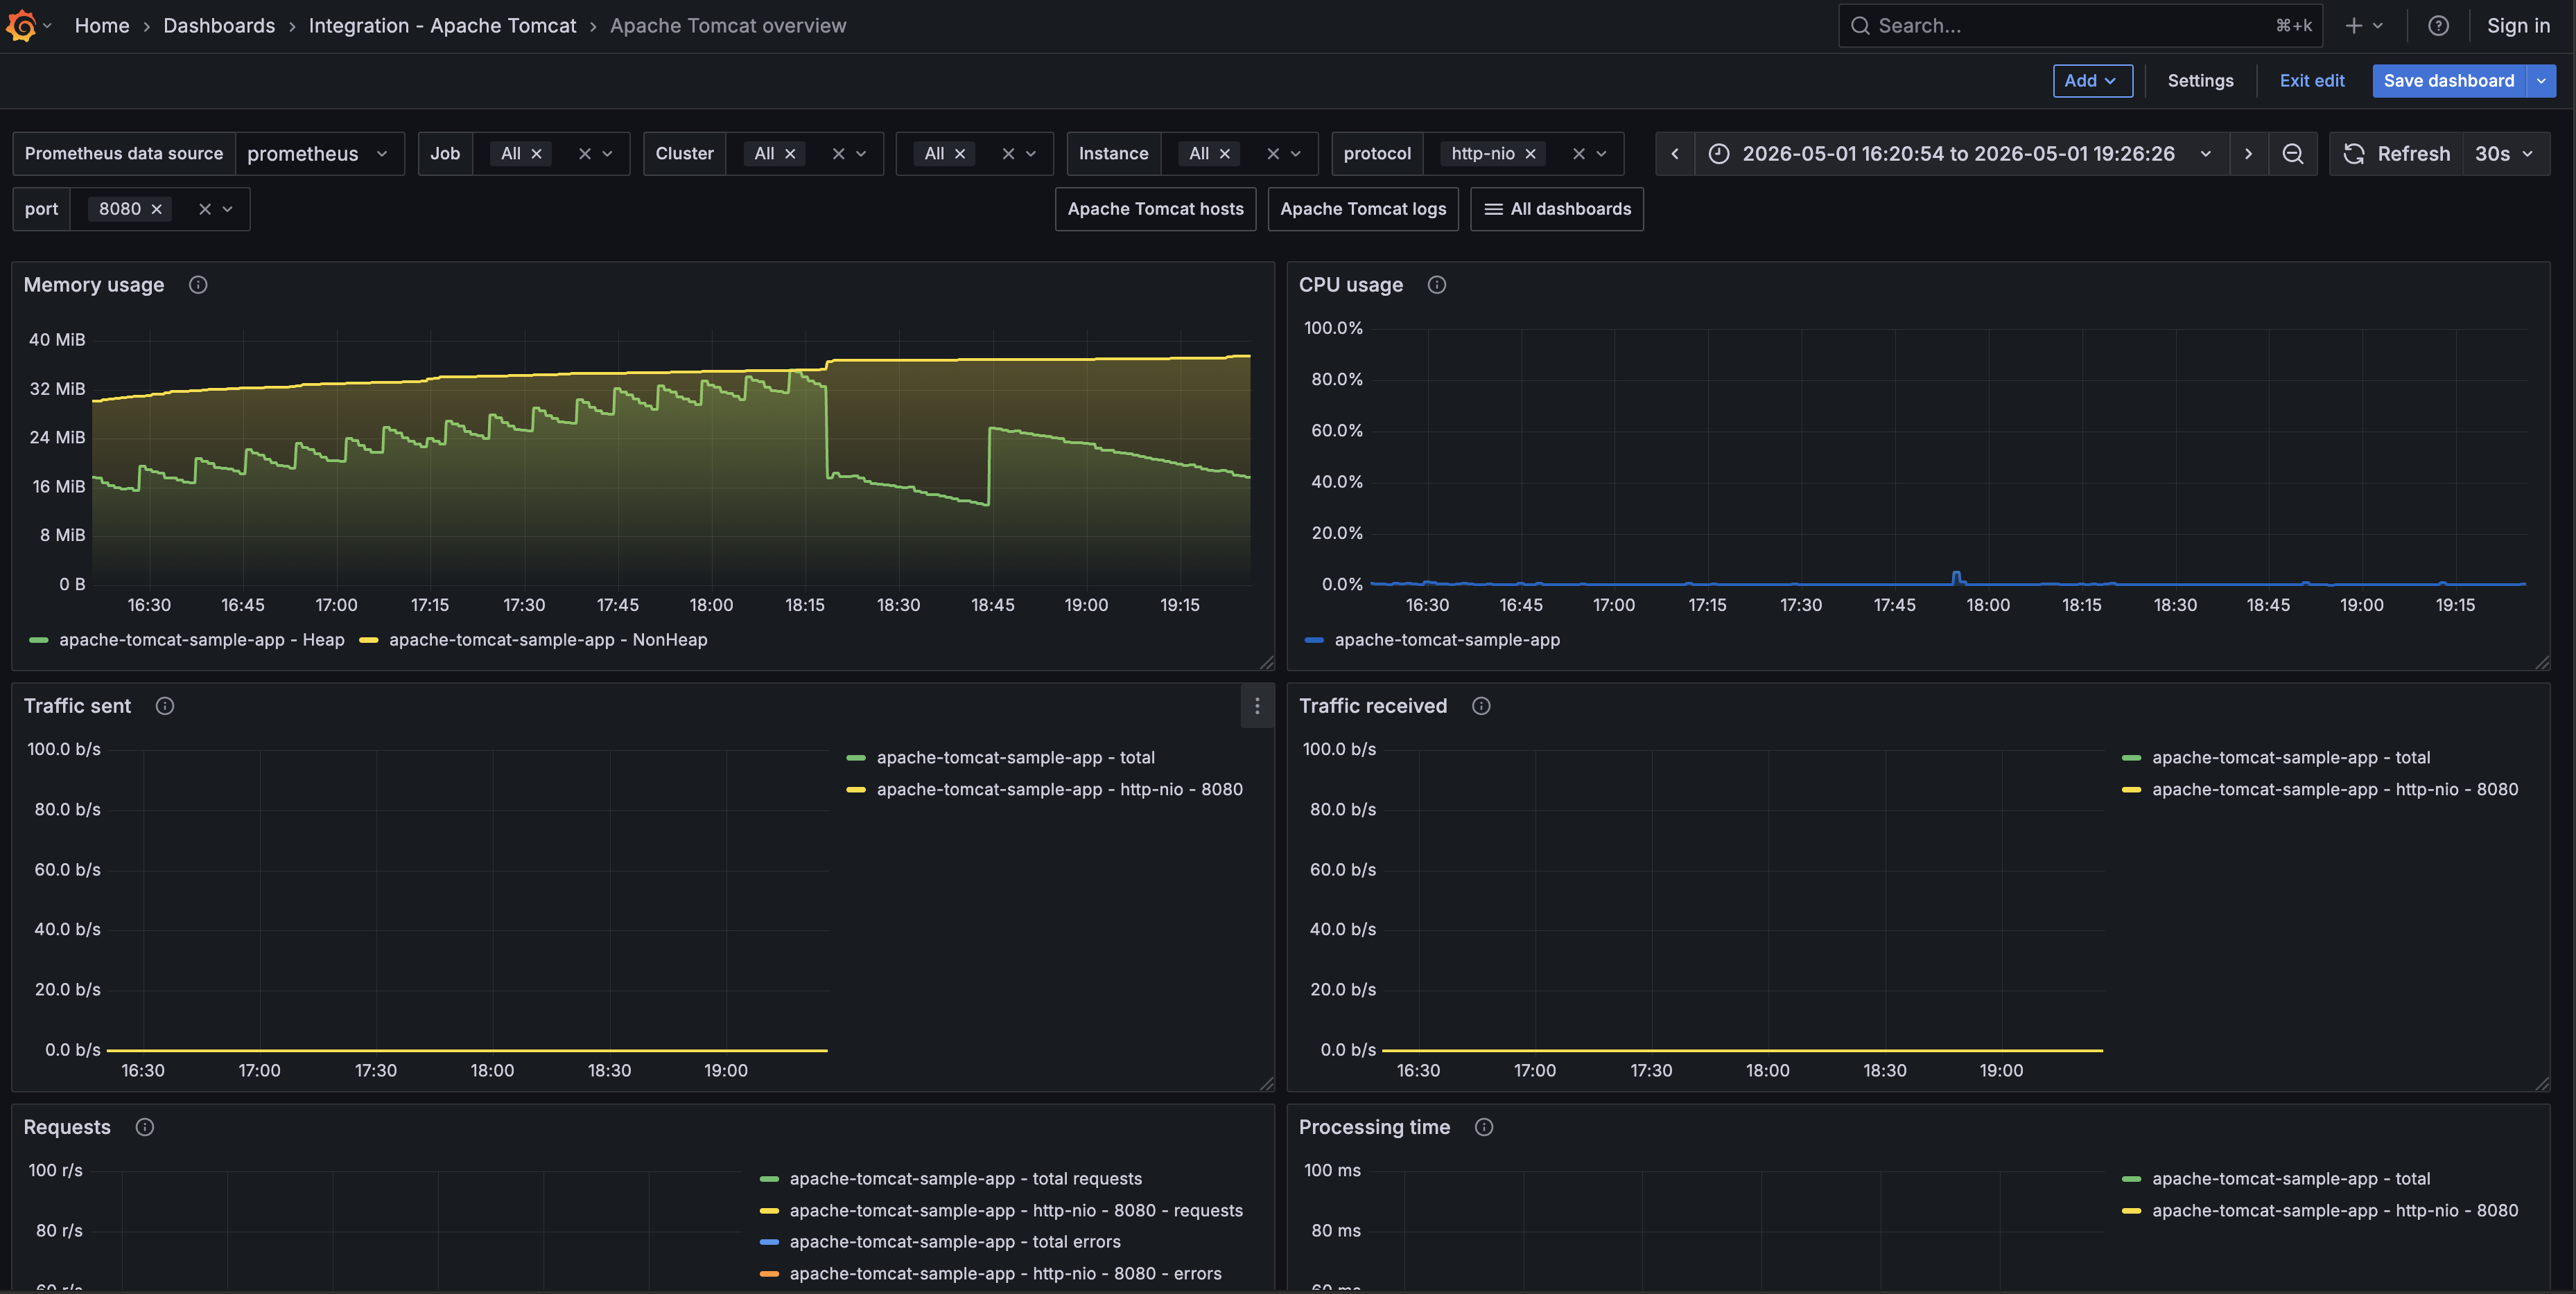The height and width of the screenshot is (1294, 2576).
Task: Remove the 8080 chip from port
Action: (x=156, y=209)
